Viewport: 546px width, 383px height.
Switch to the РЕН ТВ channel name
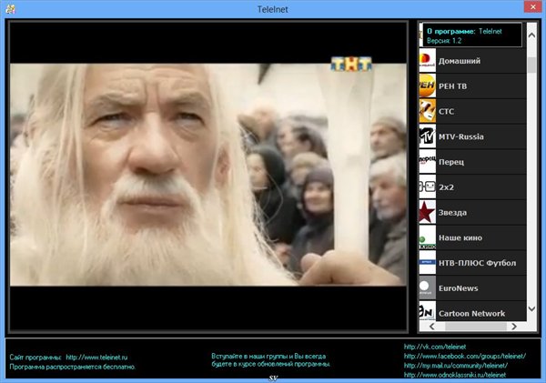452,86
